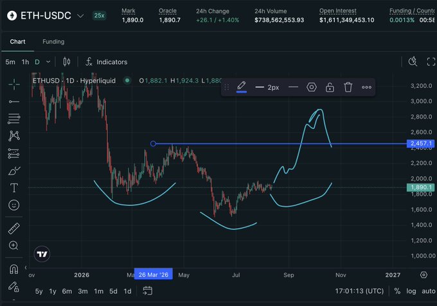
Task: Lock the selected drawing
Action: [330, 87]
